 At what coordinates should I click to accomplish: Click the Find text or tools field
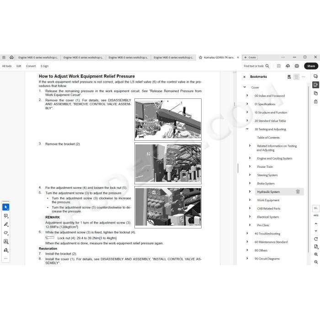pos(254,66)
